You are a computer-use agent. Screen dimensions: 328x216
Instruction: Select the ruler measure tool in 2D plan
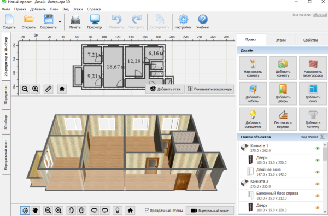click(x=48, y=89)
